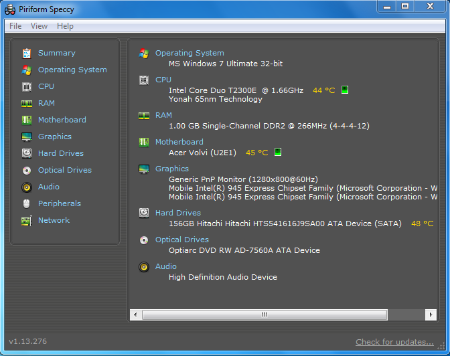450x356 pixels.
Task: Select Operating System in the sidebar
Action: coord(72,70)
